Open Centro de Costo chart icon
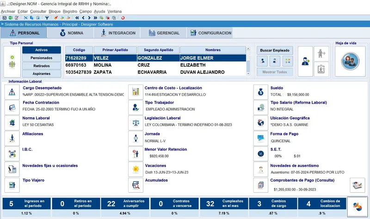Image resolution: width=370 pixels, height=219 pixels. pos(136,92)
